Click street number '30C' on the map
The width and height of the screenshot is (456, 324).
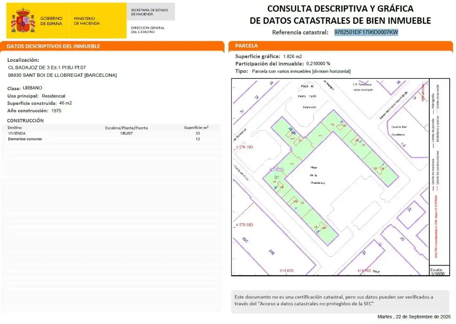245,240
